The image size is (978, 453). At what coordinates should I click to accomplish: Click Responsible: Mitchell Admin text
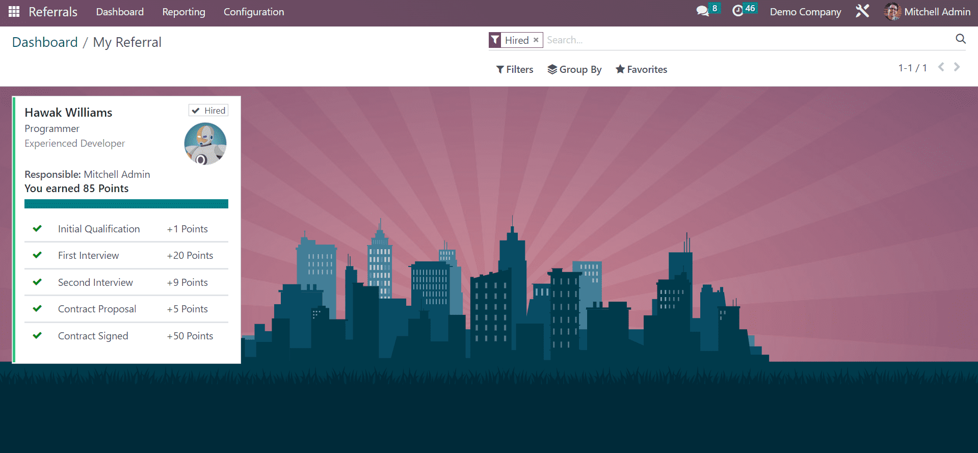click(x=87, y=174)
